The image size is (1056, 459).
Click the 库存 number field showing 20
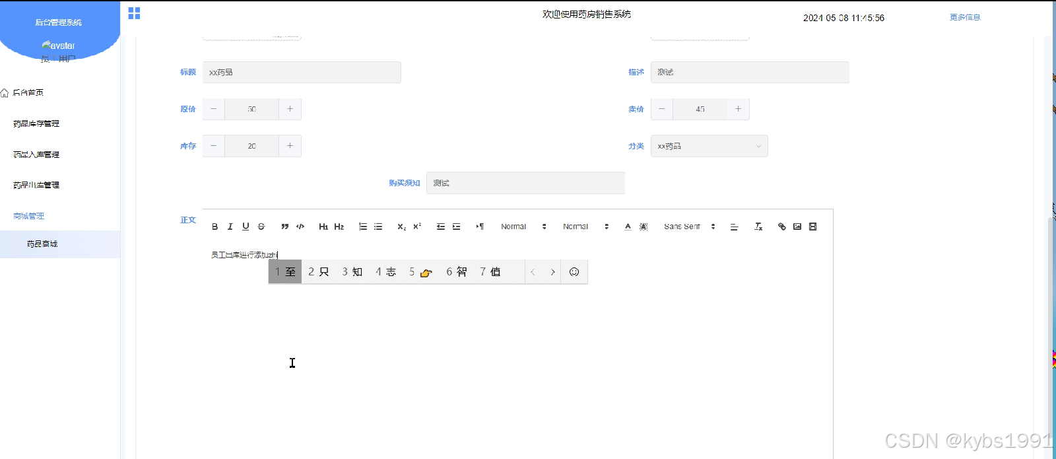251,146
